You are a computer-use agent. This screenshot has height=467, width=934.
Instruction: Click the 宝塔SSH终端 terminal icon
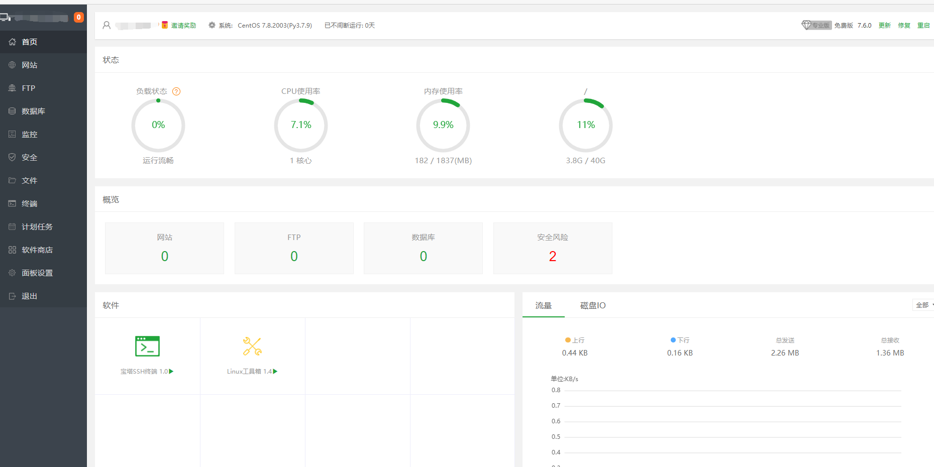click(x=147, y=346)
